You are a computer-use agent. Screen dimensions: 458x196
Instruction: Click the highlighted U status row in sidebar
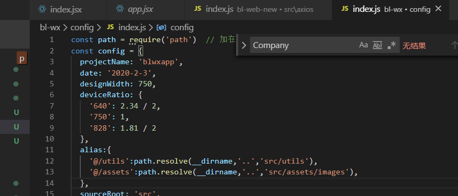[15, 127]
